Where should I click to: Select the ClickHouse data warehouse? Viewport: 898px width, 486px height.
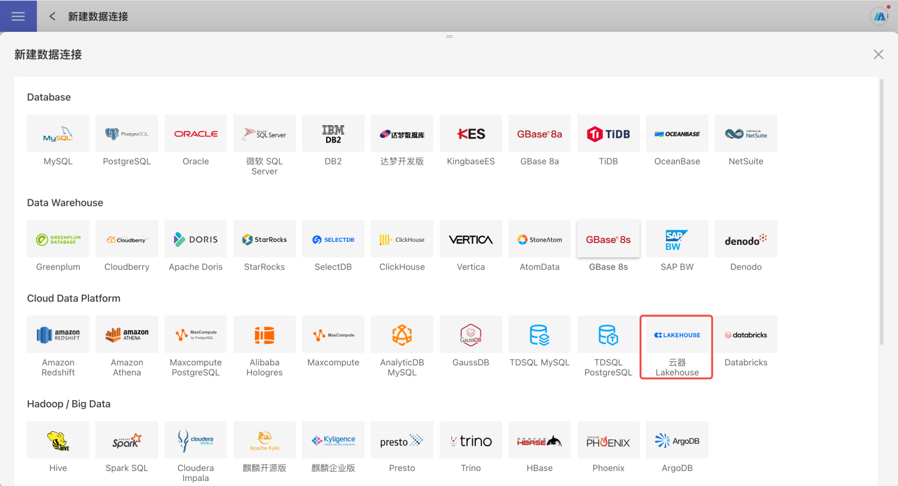(x=402, y=239)
